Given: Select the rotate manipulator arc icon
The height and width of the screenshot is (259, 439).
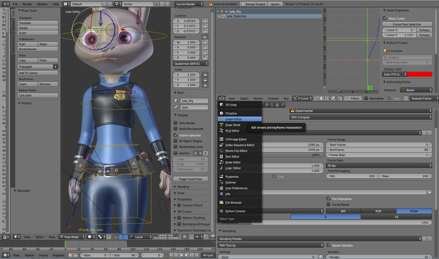Looking at the screenshot, I should (x=126, y=237).
